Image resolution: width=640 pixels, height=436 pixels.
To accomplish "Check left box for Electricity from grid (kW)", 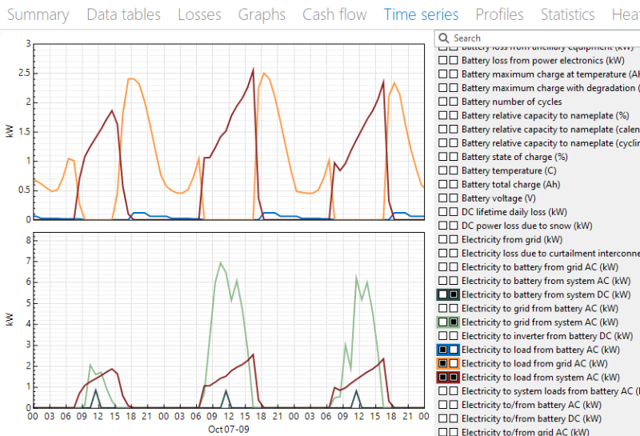I will (x=442, y=239).
